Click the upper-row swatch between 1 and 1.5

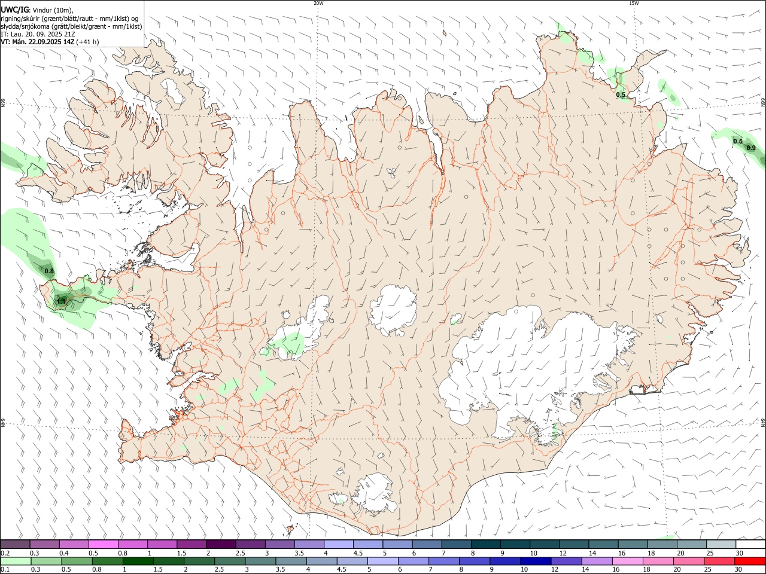coord(162,545)
